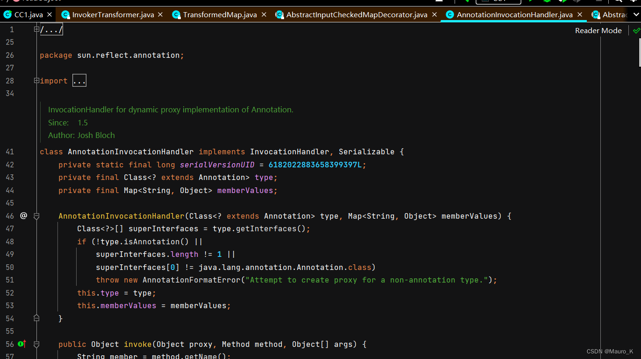The height and width of the screenshot is (359, 641).
Task: Click the @ gutter icon on line 46
Action: click(x=24, y=216)
